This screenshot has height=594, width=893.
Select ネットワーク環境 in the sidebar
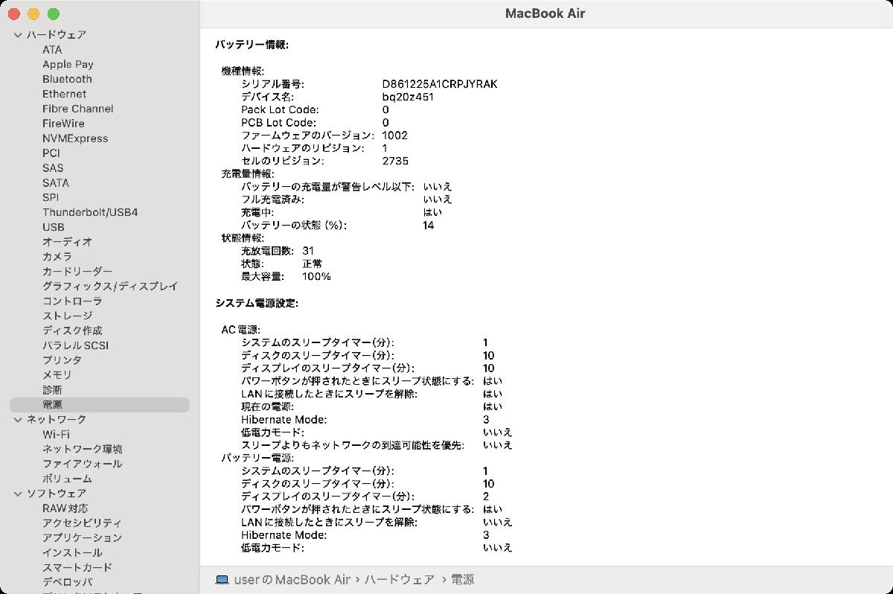coord(83,449)
